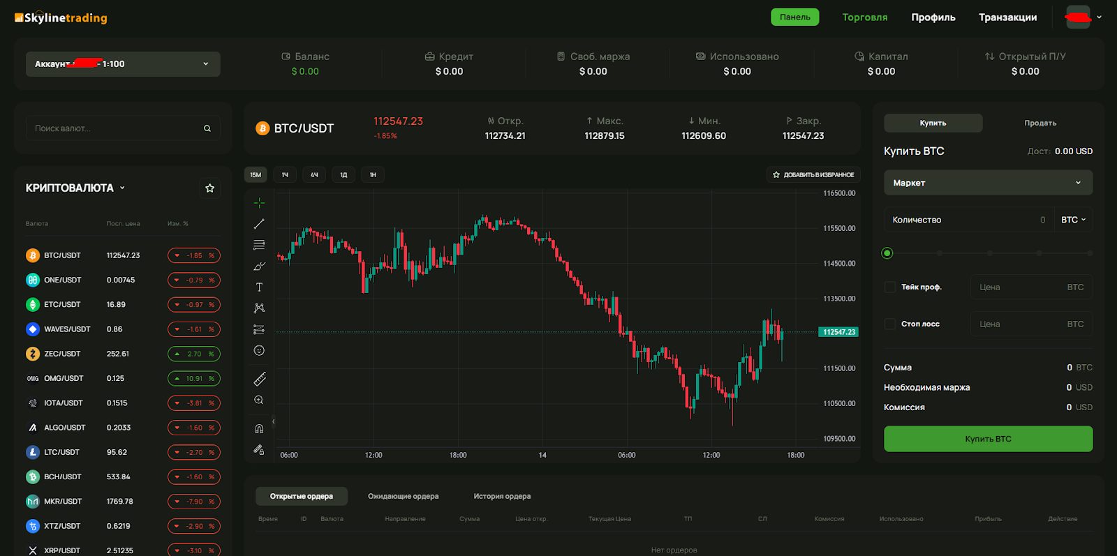This screenshot has width=1117, height=556.
Task: Select the XRP/USDT pair
Action: pos(123,550)
